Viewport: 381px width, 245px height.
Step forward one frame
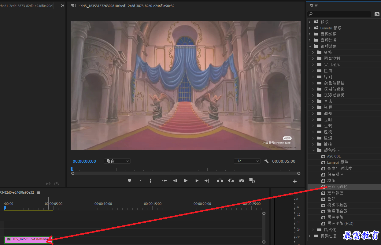click(x=196, y=181)
